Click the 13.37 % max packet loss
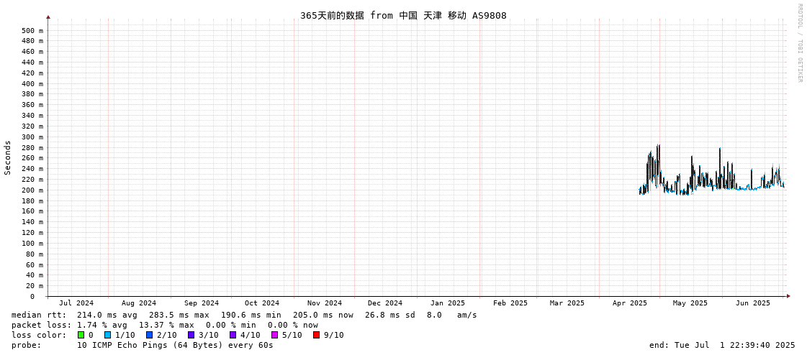The image size is (807, 355). point(166,325)
